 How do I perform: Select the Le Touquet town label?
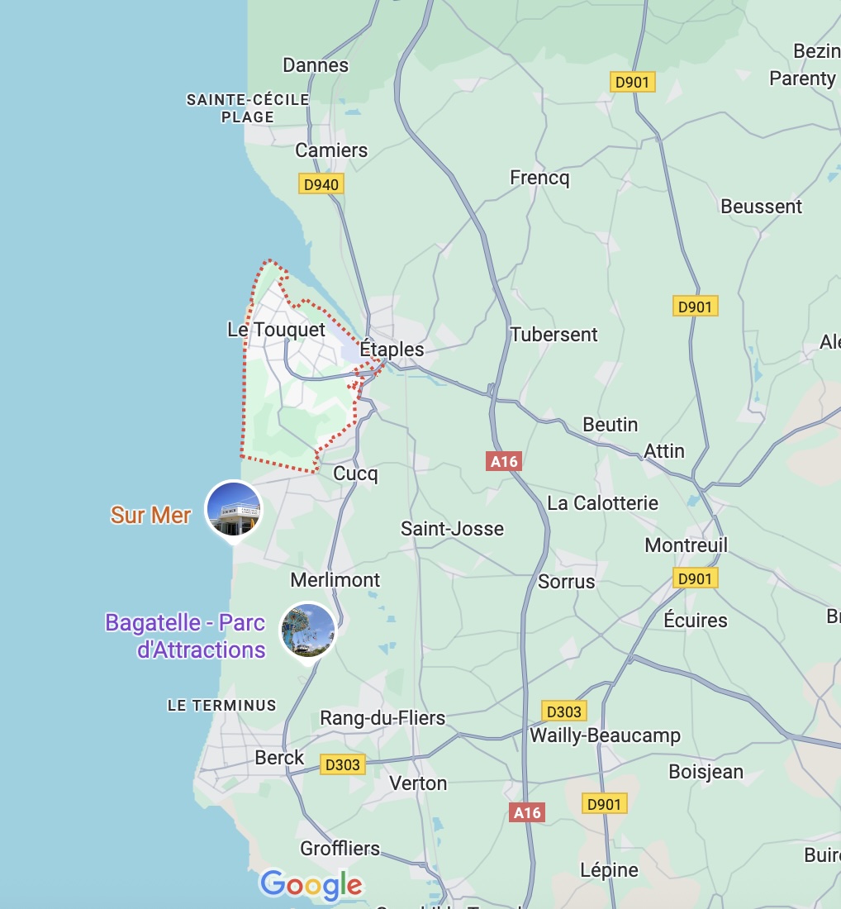click(276, 329)
